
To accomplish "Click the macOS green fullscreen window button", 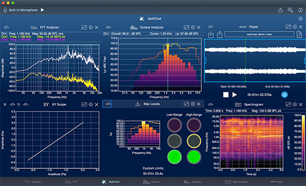I will (x=13, y=3).
